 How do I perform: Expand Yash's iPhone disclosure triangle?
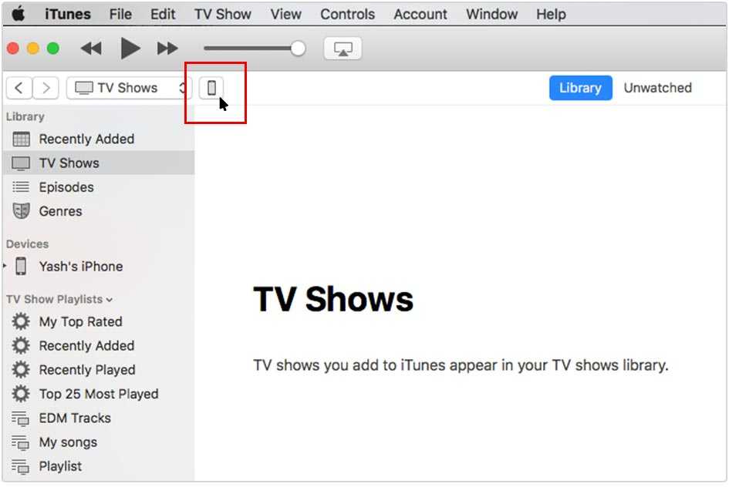point(5,266)
